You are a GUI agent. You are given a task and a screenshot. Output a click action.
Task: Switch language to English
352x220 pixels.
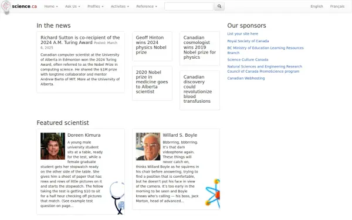pyautogui.click(x=317, y=6)
